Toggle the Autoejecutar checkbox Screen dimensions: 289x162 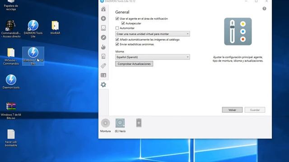tap(123, 23)
